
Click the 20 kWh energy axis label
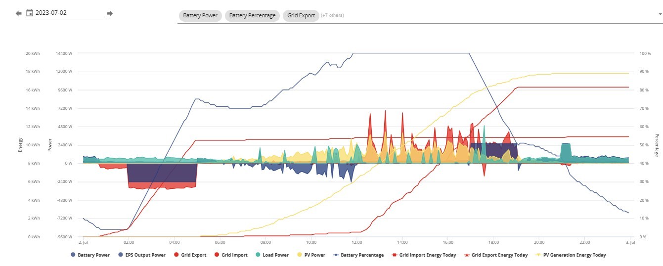click(x=33, y=53)
